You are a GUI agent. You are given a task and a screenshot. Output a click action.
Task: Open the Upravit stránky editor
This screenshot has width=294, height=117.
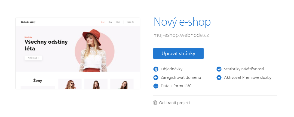178,53
